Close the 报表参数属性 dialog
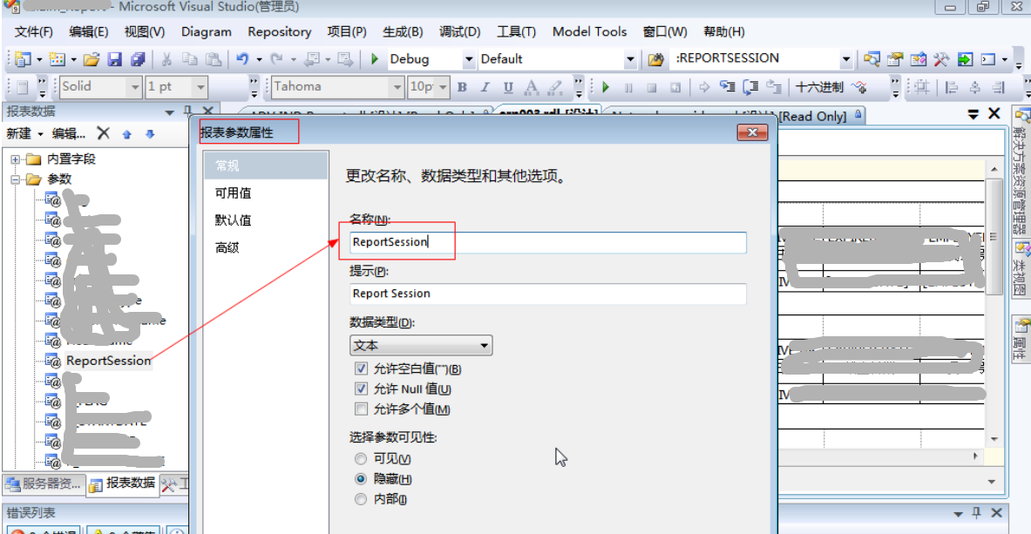Image resolution: width=1031 pixels, height=534 pixels. [752, 132]
